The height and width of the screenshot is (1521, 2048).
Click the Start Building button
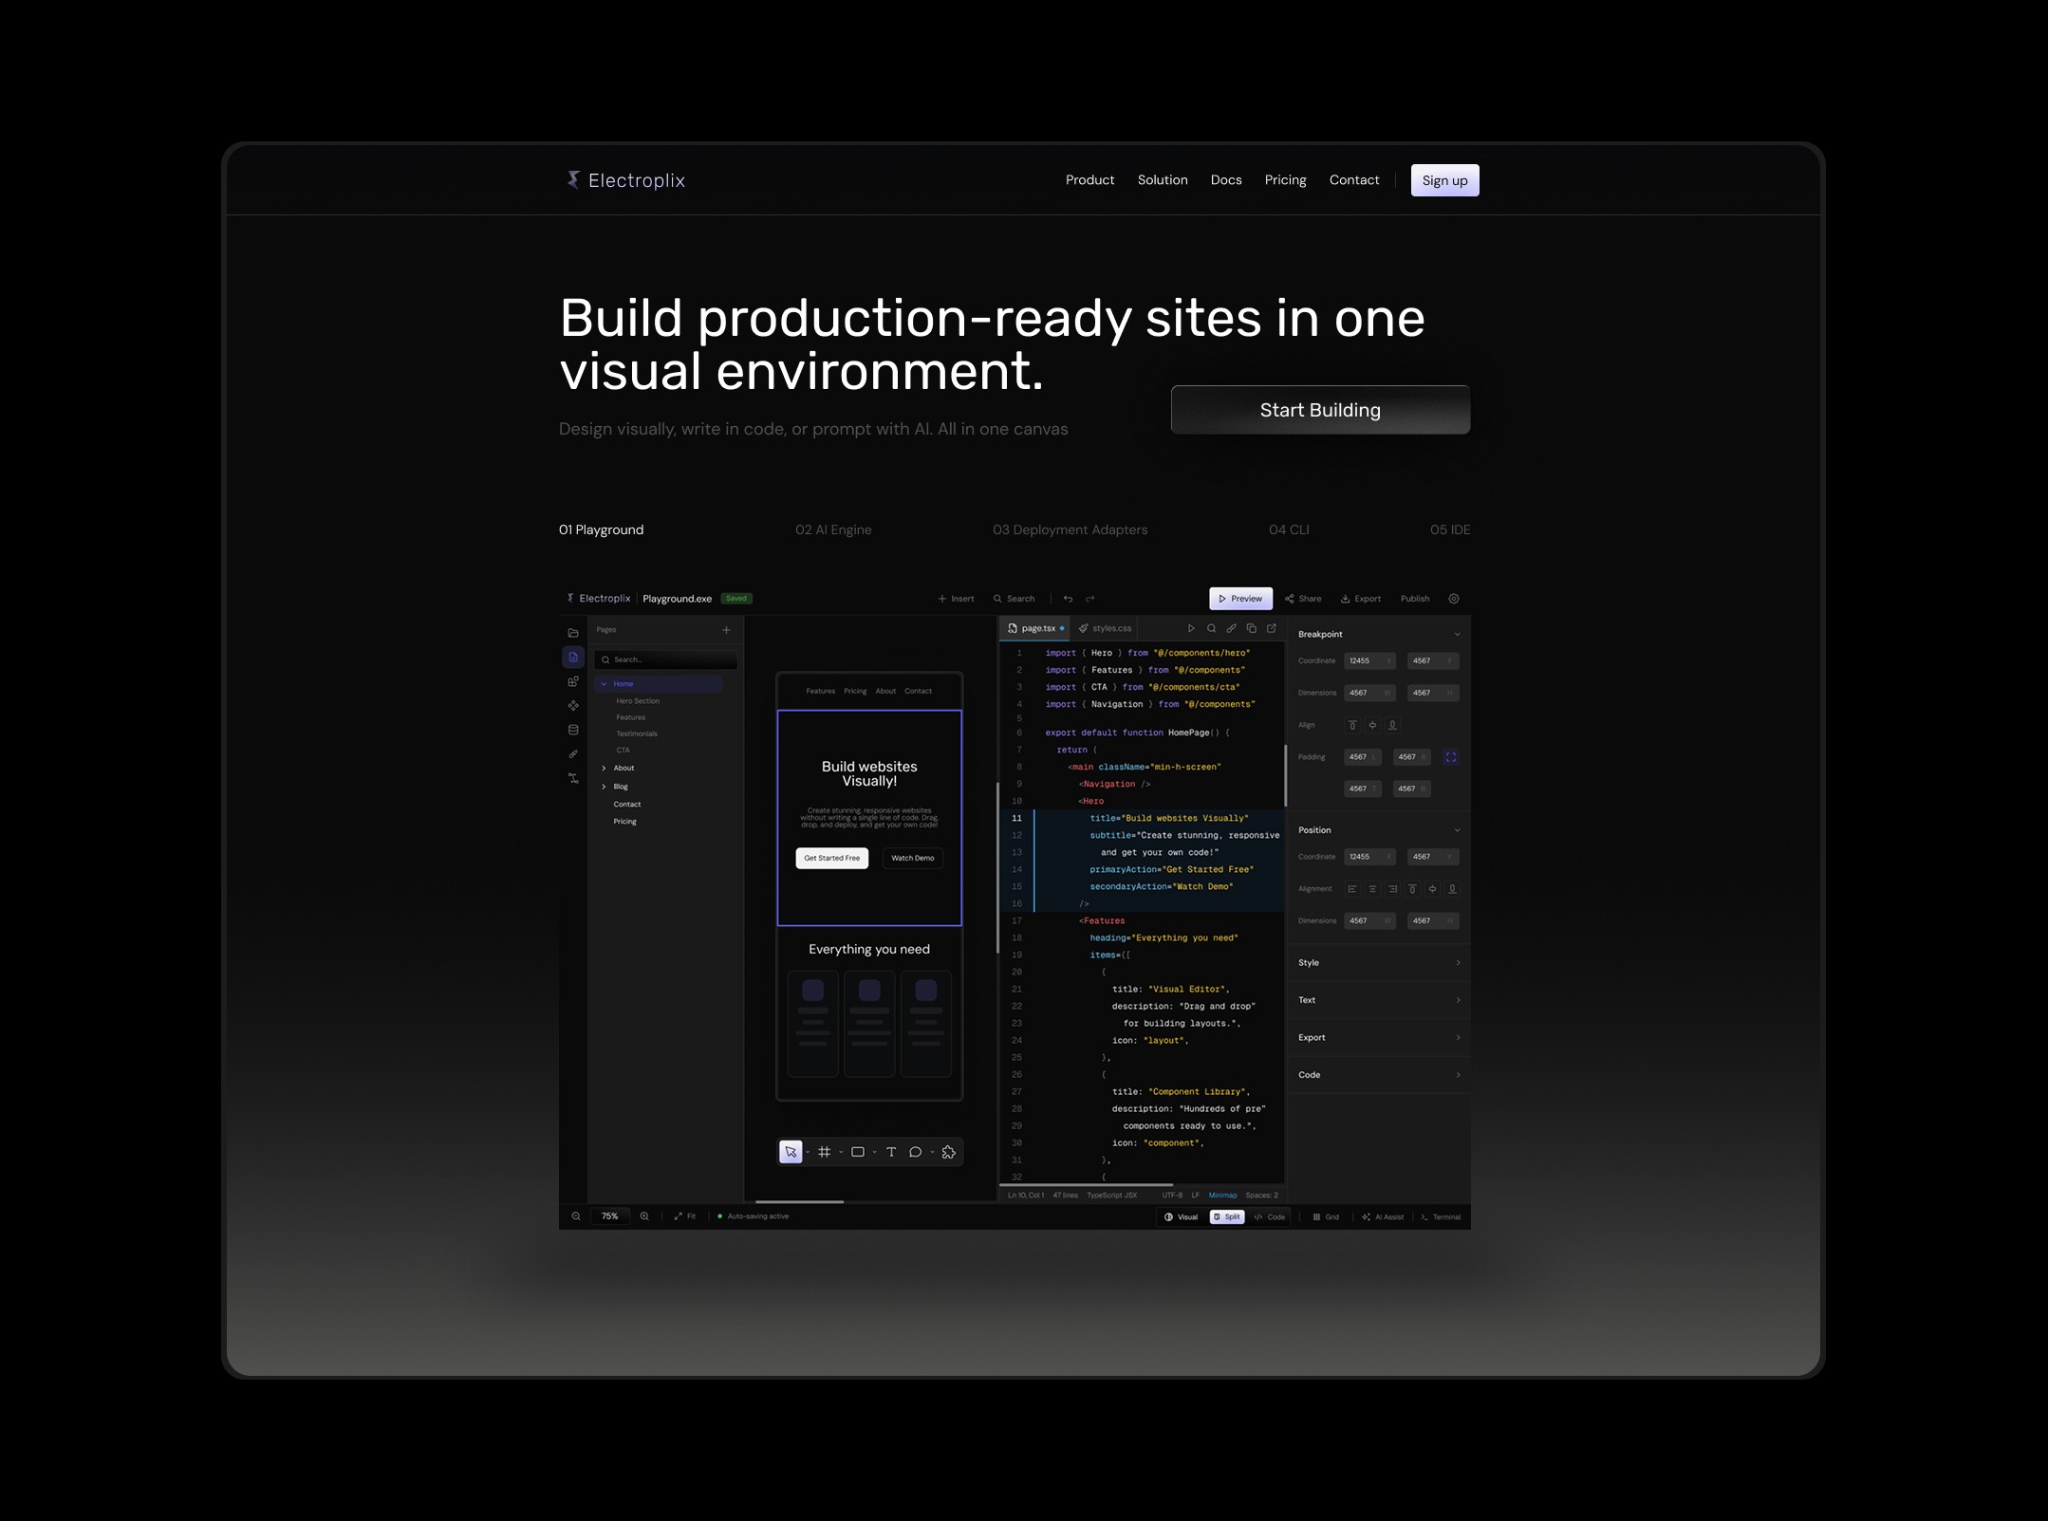coord(1319,410)
